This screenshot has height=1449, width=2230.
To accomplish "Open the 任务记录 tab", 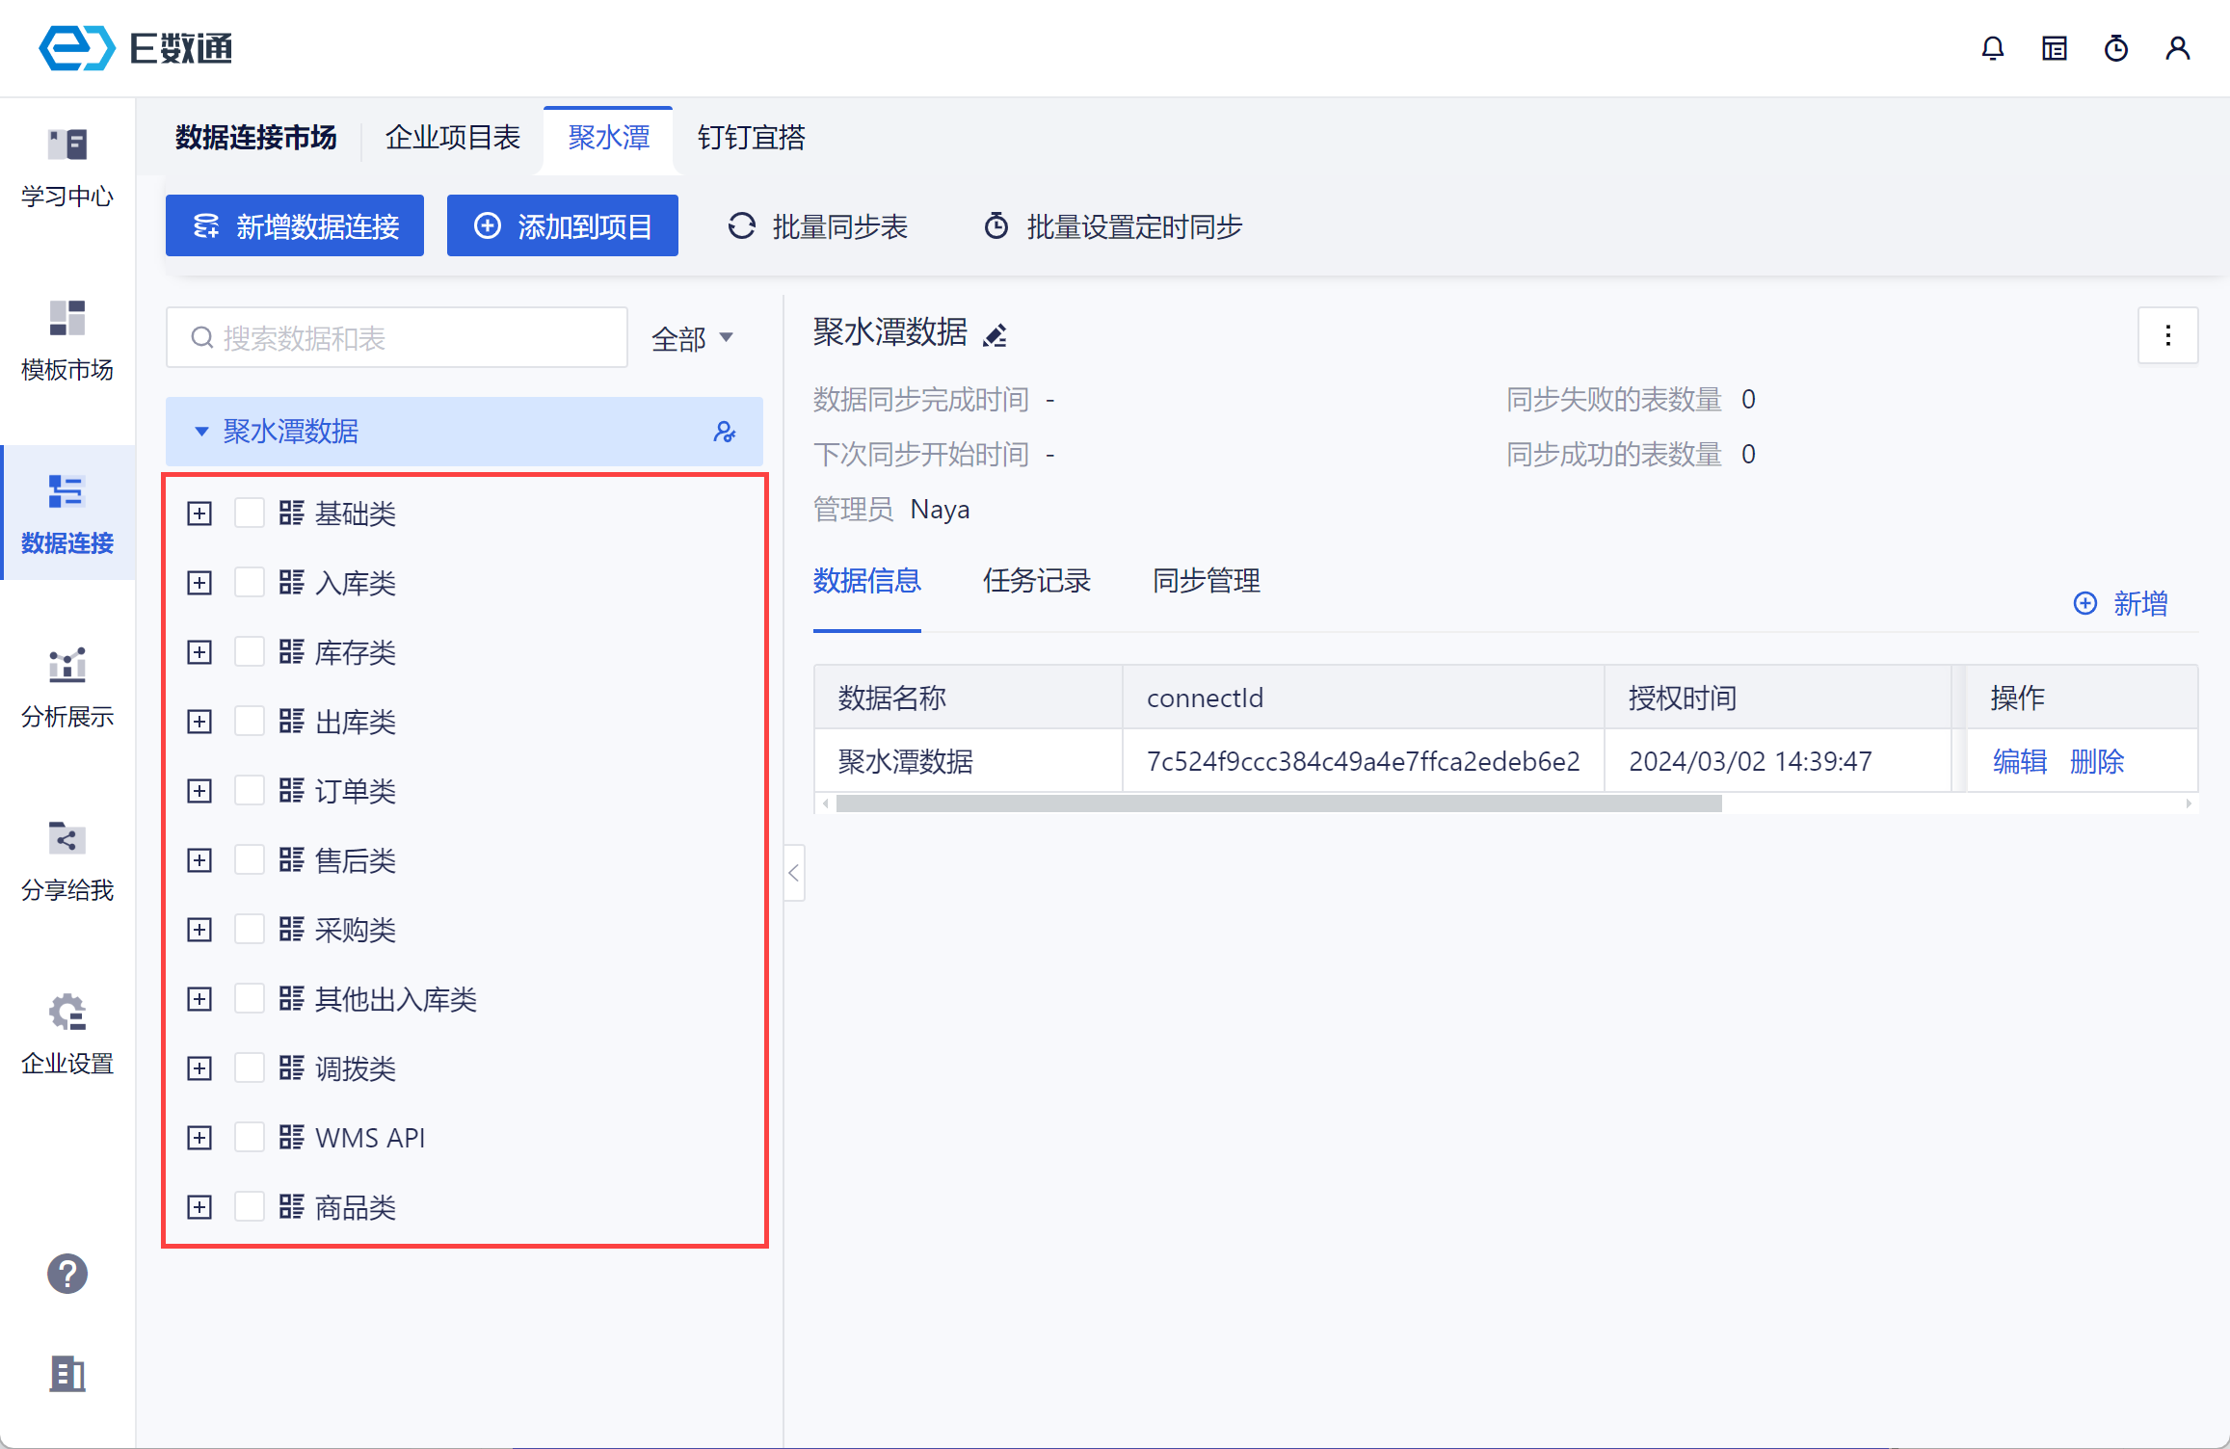I will tap(1036, 581).
